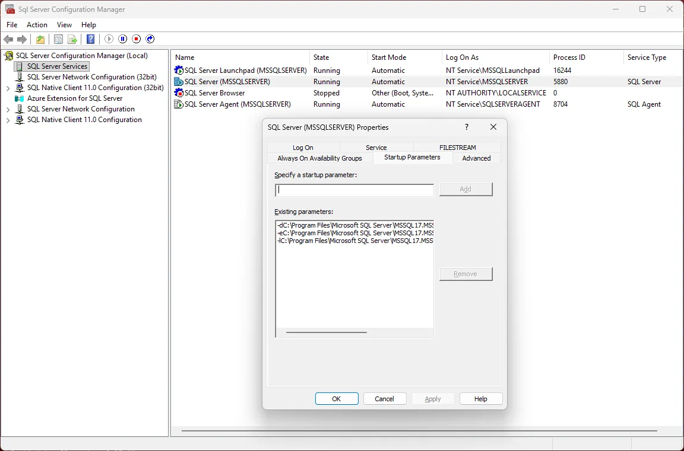The width and height of the screenshot is (684, 451).
Task: Click the Azure Extension for SQL Server icon
Action: tap(20, 98)
